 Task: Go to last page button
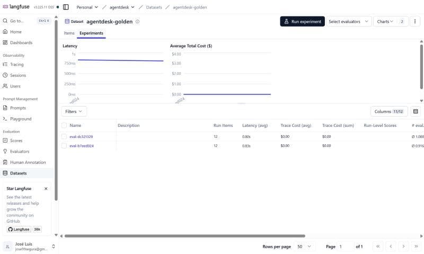click(416, 247)
